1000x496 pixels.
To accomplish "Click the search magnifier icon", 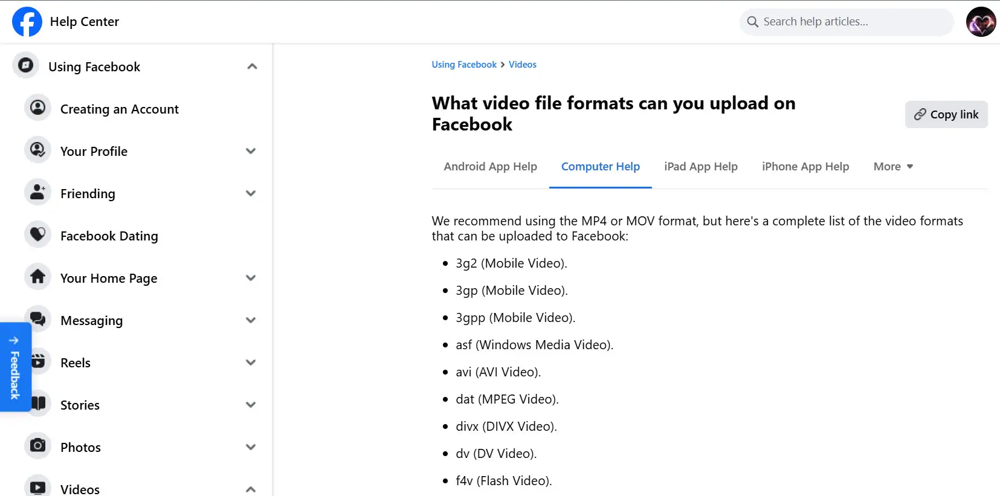I will [x=752, y=22].
